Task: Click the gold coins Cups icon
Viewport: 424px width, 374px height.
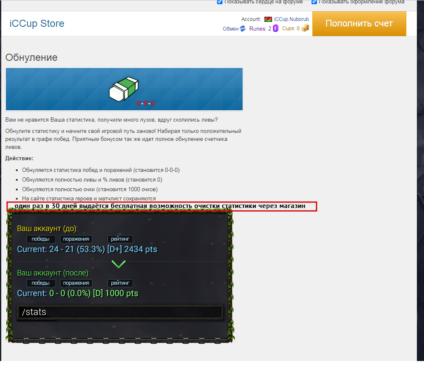Action: 305,28
